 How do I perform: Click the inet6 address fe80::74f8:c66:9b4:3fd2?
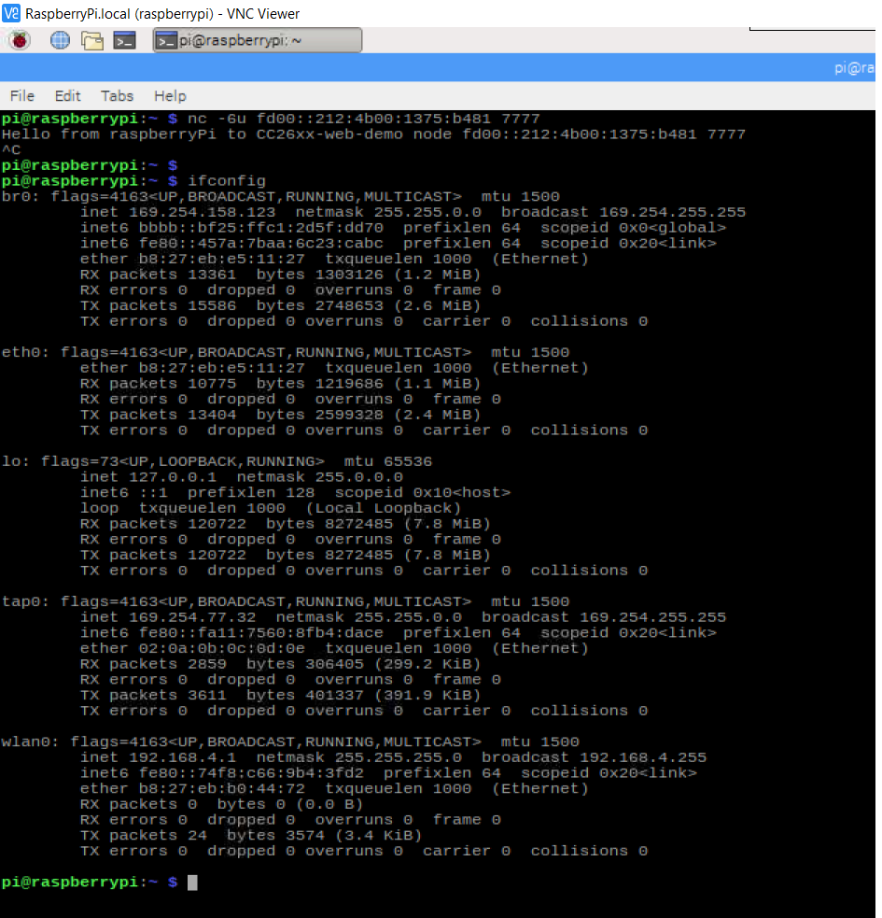coord(251,773)
